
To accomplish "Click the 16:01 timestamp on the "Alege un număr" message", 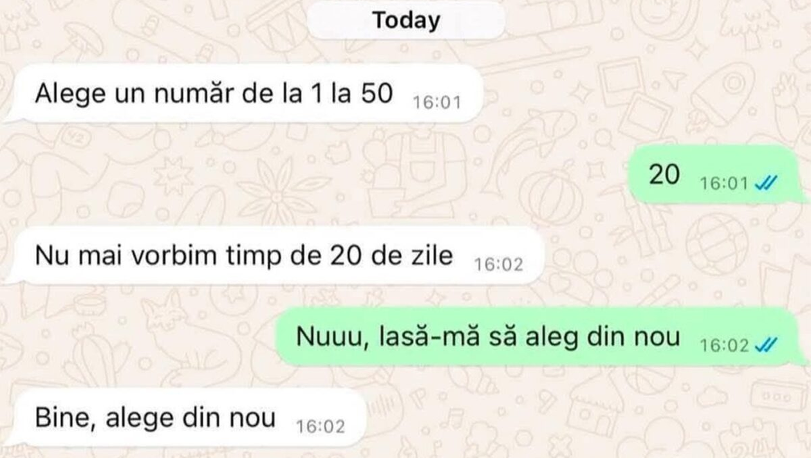I will [436, 102].
